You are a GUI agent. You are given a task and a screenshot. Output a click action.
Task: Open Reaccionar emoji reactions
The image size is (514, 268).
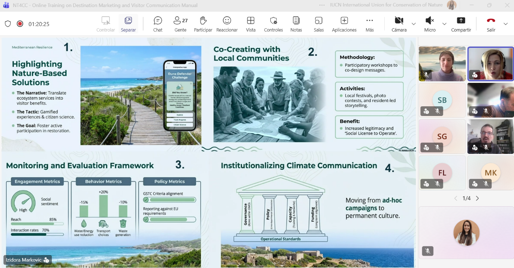point(227,24)
